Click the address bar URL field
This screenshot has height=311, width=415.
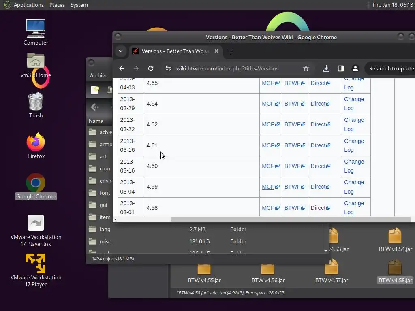[x=227, y=68]
